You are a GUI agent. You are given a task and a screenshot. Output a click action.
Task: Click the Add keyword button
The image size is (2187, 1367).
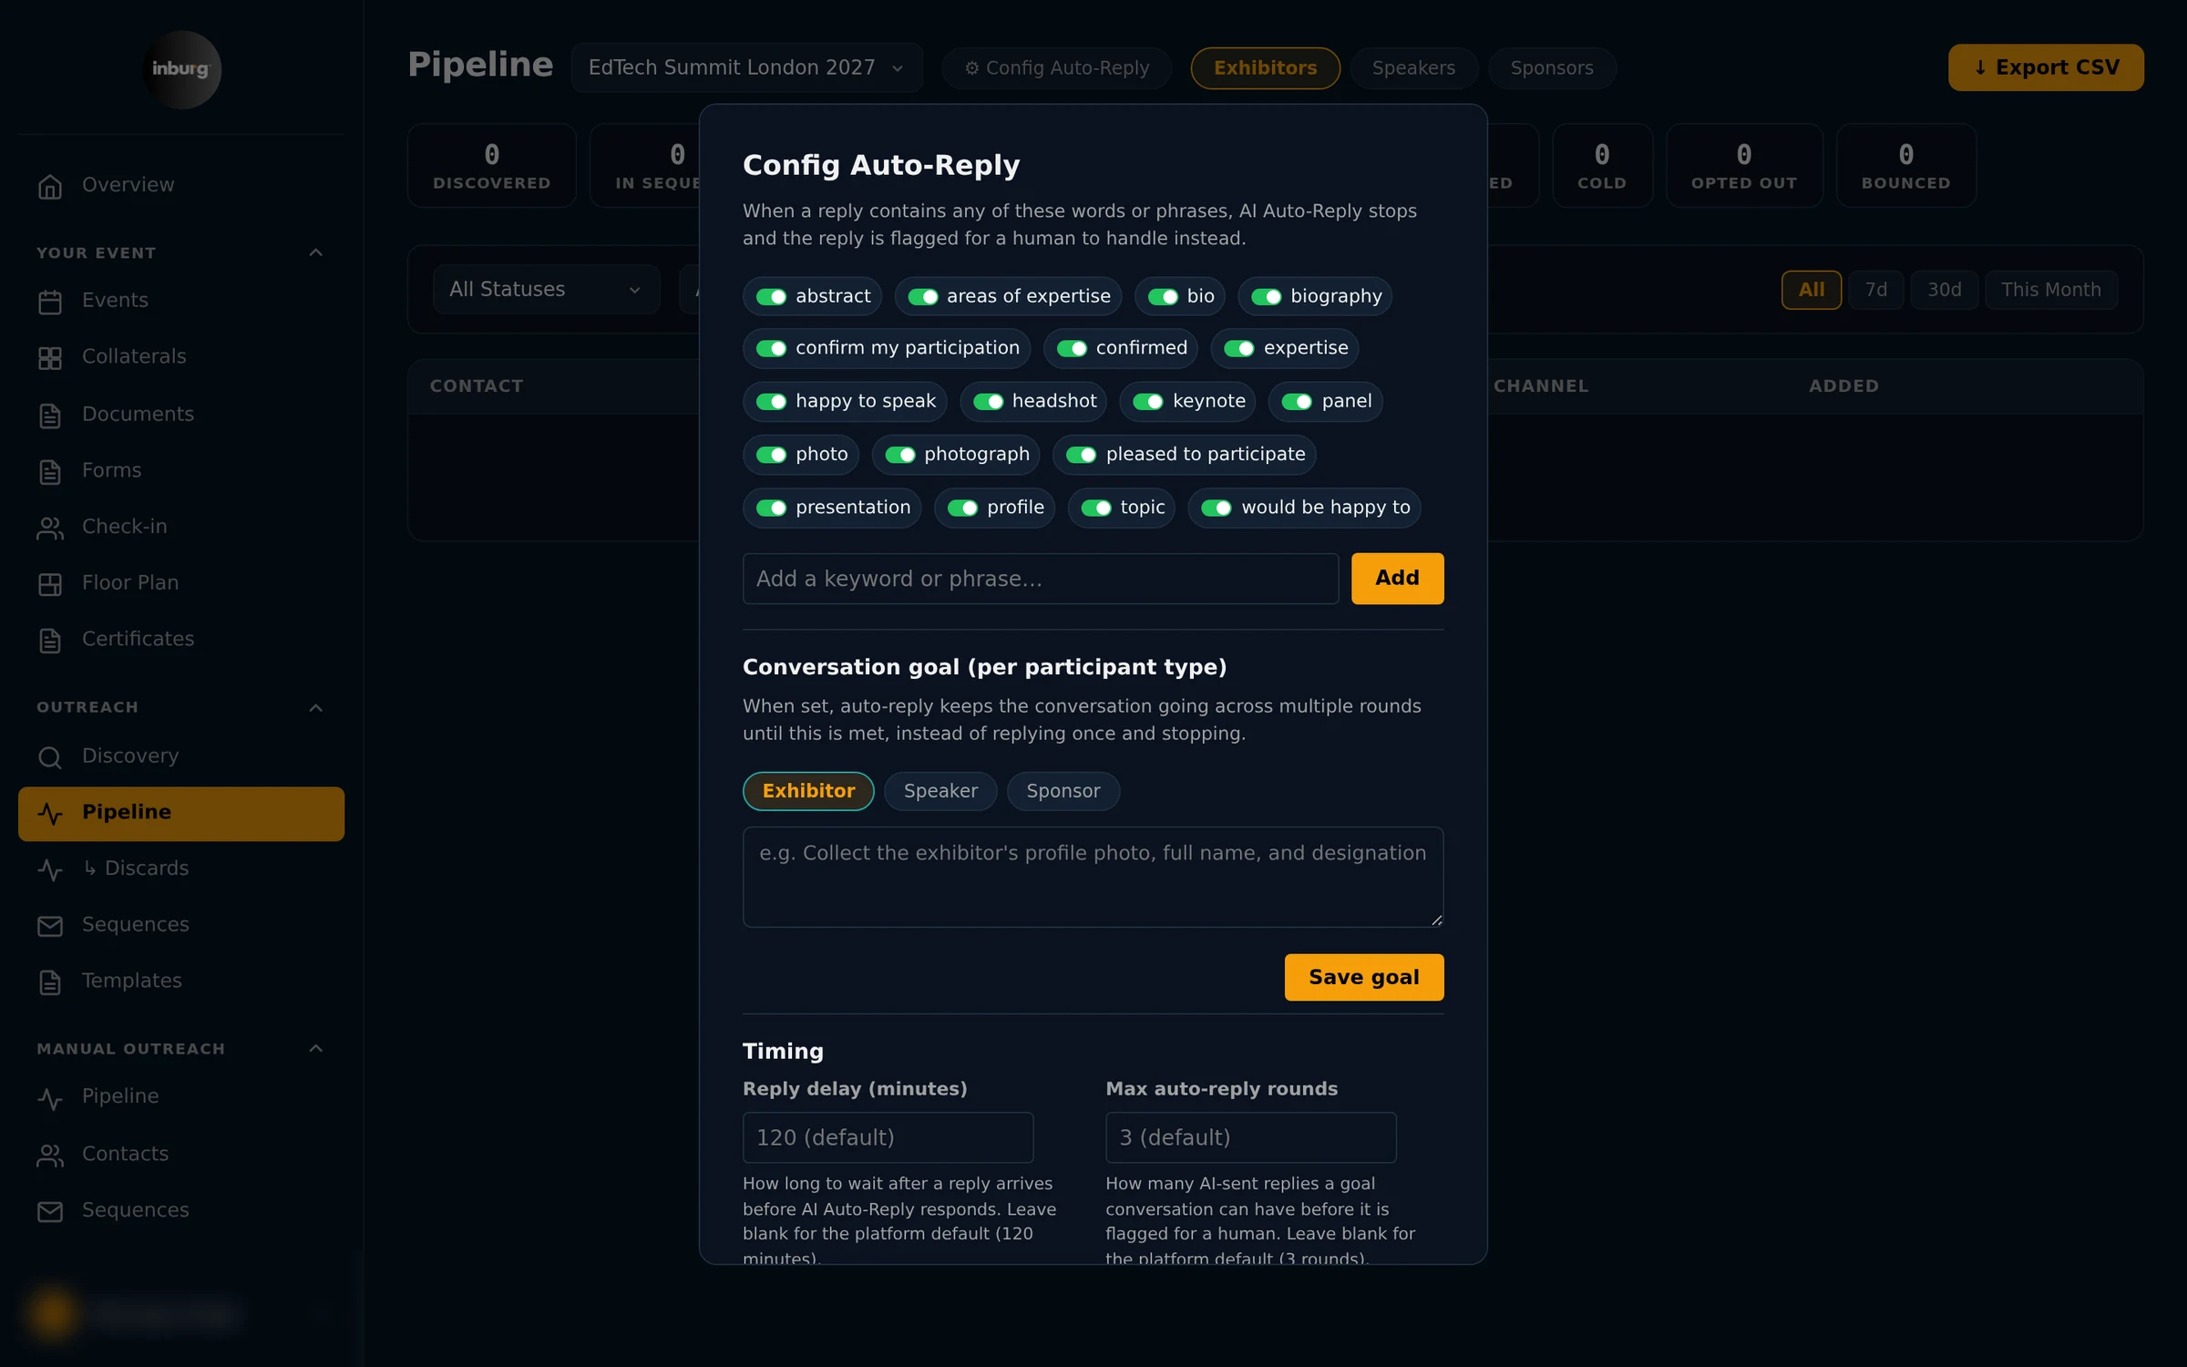tap(1397, 579)
